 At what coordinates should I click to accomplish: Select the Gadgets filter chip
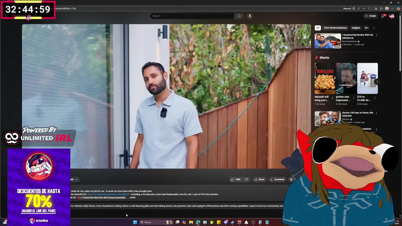356,28
